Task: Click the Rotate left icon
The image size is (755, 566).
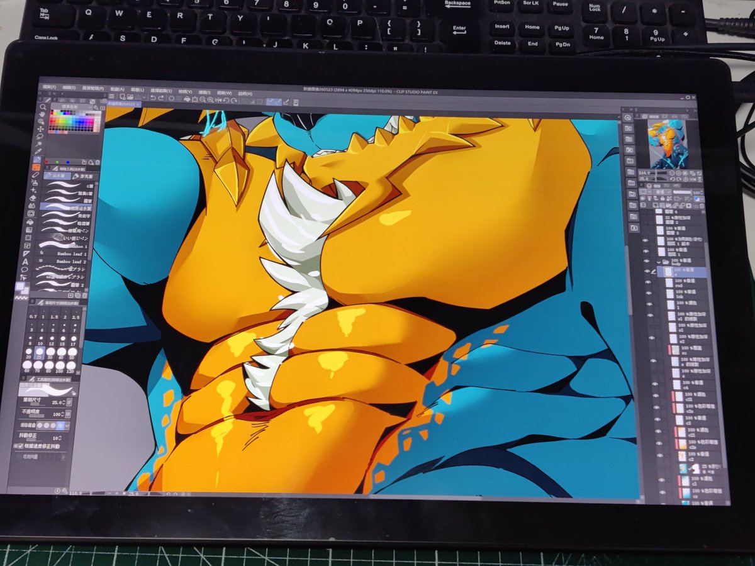Action: (x=226, y=100)
